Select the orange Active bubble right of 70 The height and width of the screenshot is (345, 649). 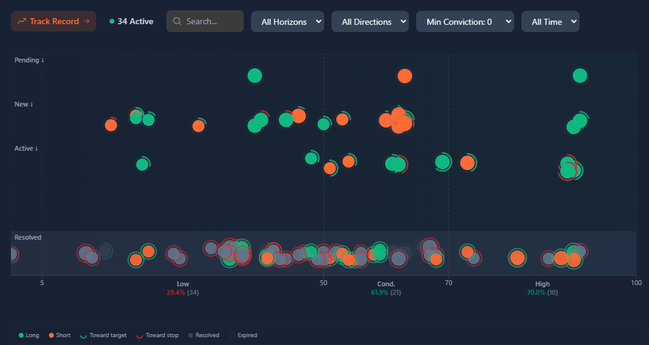(467, 163)
